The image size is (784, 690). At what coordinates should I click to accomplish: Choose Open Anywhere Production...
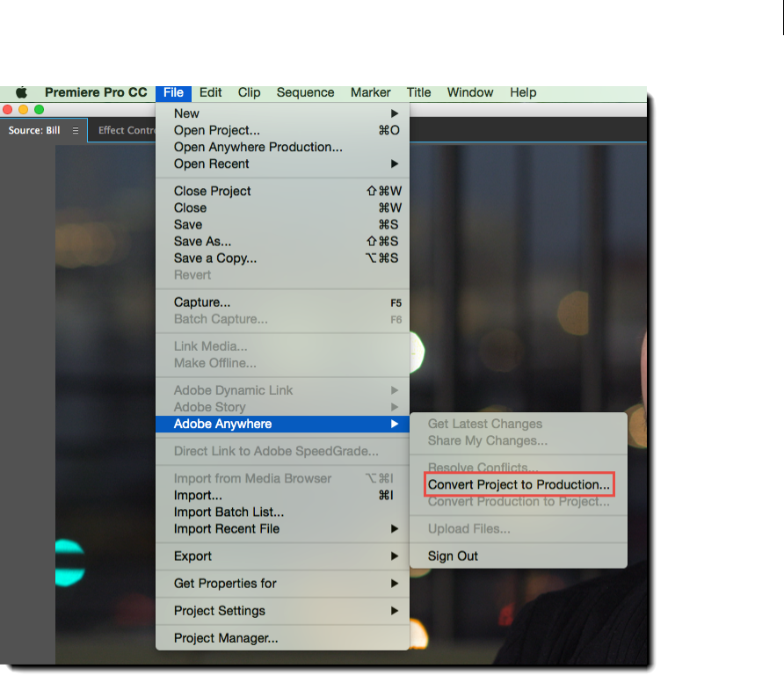tap(282, 148)
